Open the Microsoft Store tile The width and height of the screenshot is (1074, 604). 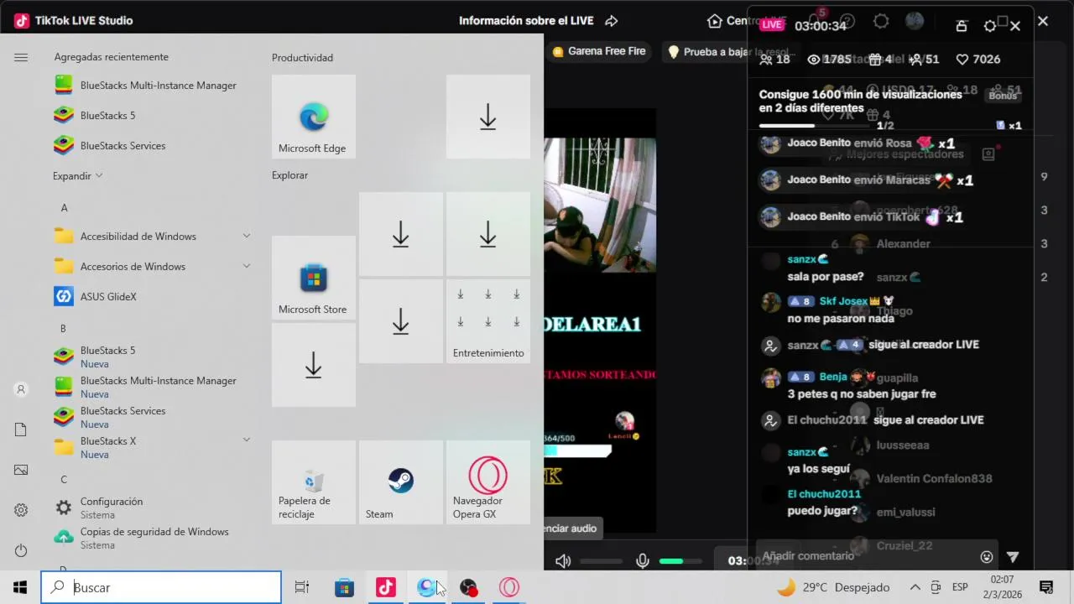click(314, 278)
